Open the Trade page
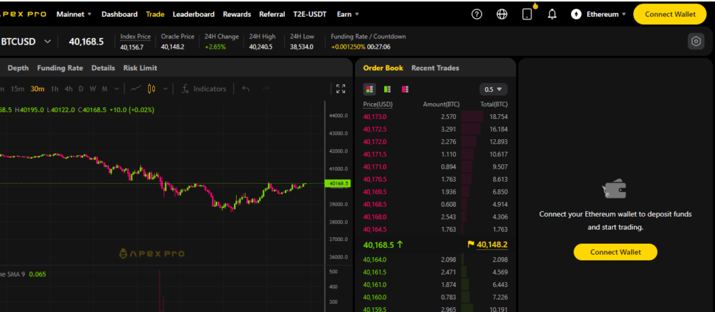Viewport: 715px width, 312px height. click(155, 14)
